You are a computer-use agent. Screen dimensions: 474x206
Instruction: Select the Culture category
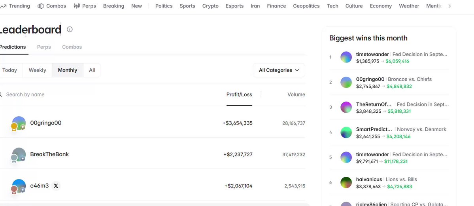click(354, 6)
